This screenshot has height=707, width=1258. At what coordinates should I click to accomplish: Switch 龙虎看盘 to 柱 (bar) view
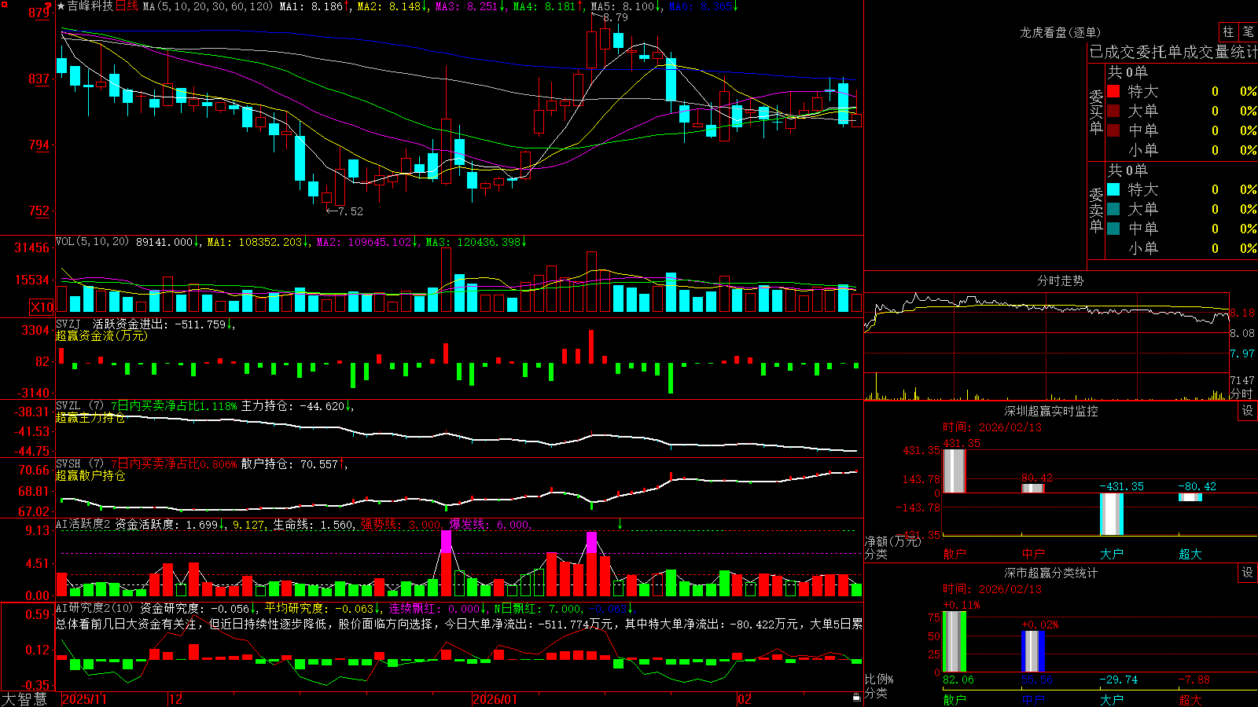tap(1228, 31)
